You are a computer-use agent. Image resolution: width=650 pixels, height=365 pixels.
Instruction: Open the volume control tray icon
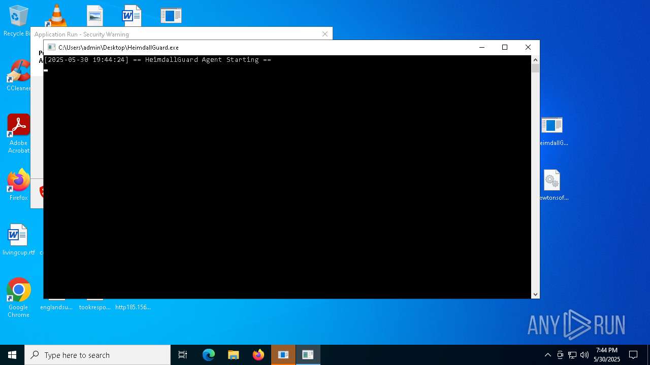584,355
